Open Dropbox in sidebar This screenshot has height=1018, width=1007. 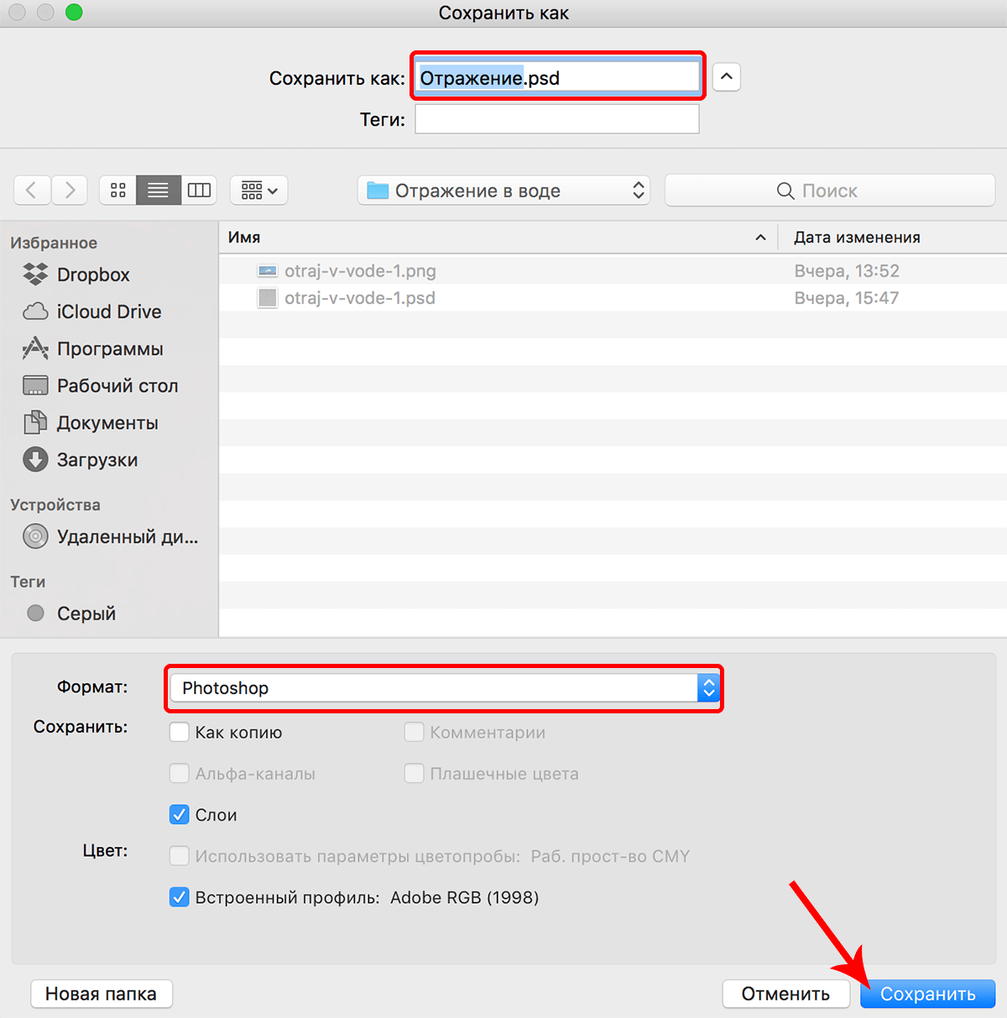[92, 274]
